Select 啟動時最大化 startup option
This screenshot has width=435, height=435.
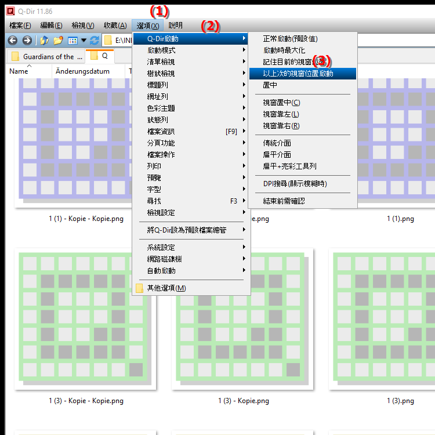[302, 50]
